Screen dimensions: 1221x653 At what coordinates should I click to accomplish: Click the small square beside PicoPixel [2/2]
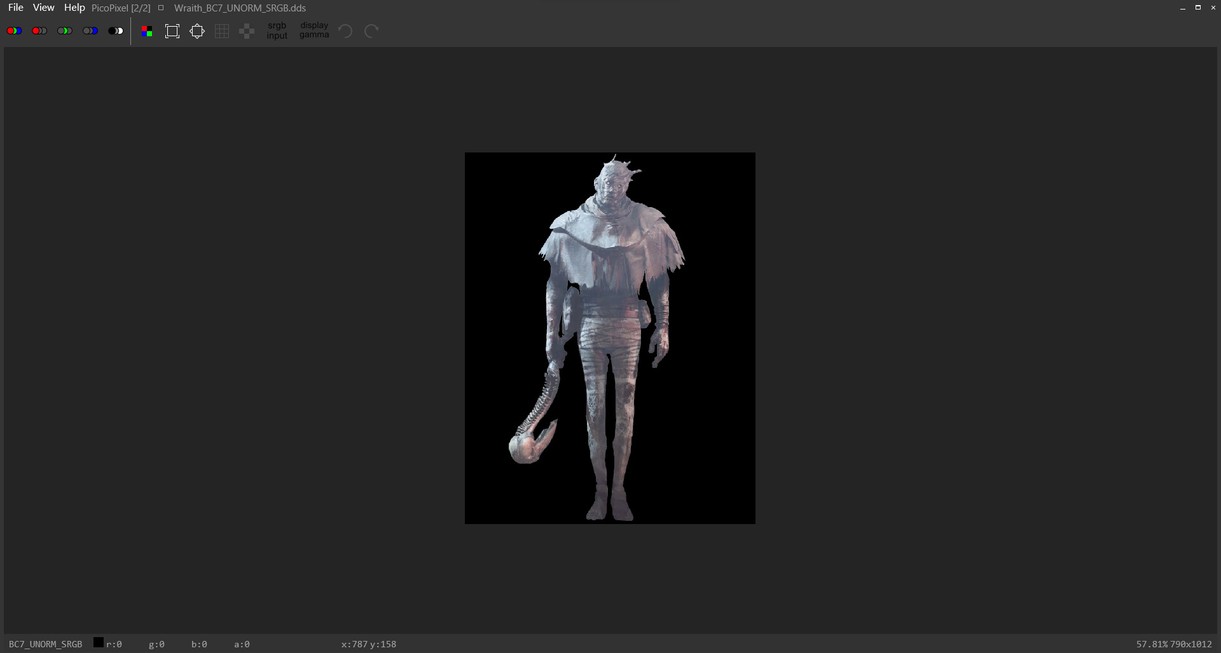(x=161, y=8)
